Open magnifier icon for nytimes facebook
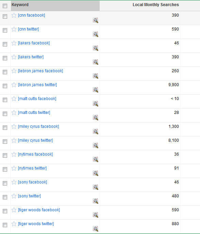200x234 pixels. pyautogui.click(x=96, y=159)
